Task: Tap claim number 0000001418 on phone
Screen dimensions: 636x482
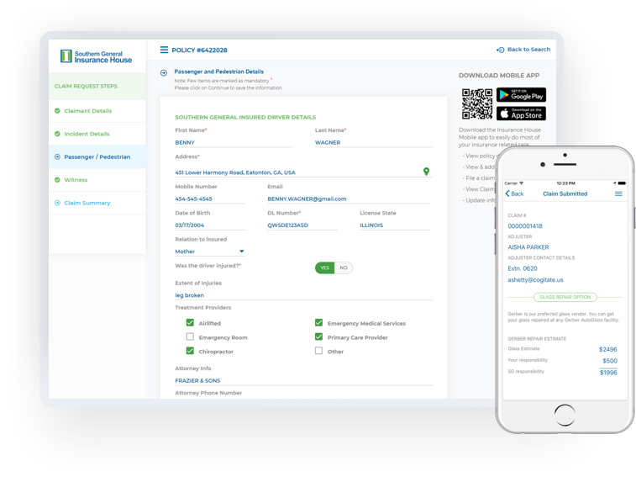Action: (x=525, y=226)
